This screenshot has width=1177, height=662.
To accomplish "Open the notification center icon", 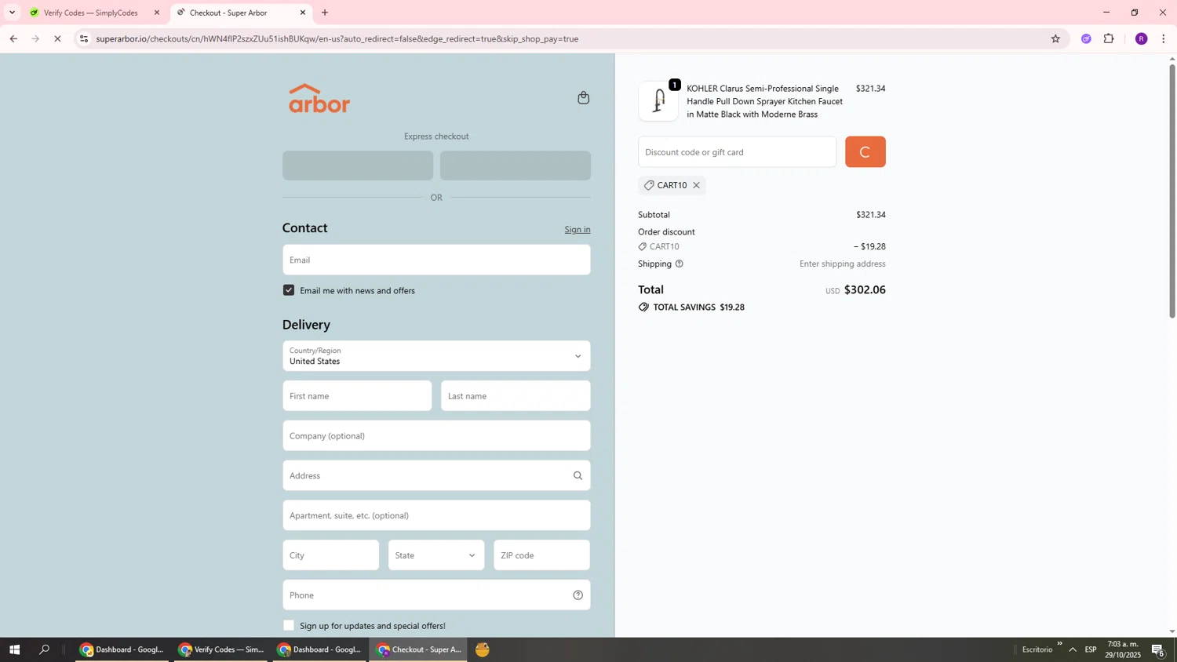I will [x=1157, y=649].
